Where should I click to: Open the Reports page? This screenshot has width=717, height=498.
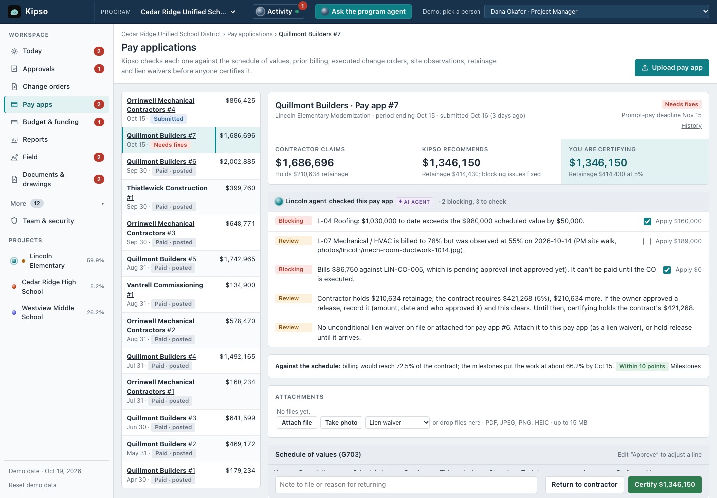click(56, 140)
